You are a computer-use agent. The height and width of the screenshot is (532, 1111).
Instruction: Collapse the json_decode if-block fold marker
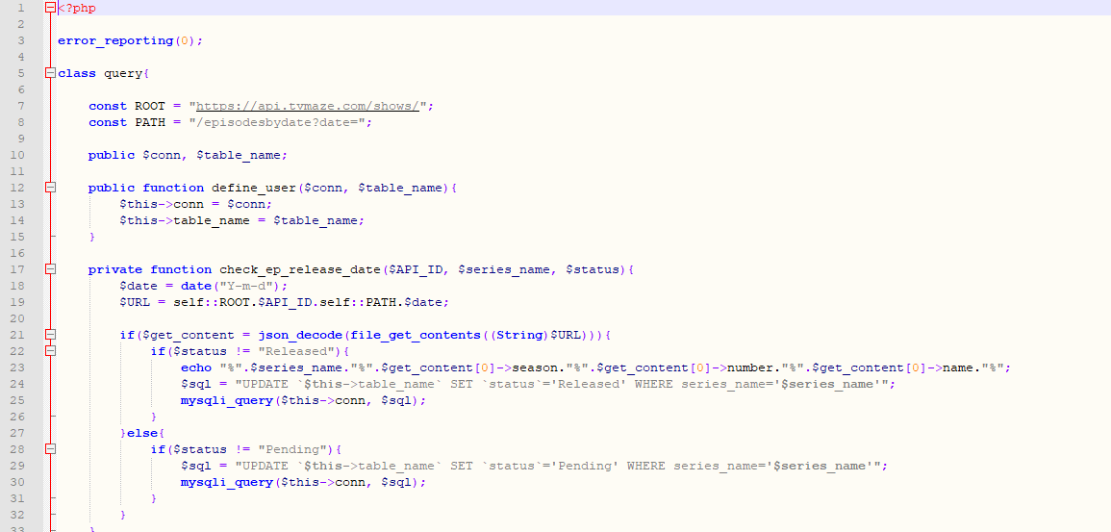(50, 335)
